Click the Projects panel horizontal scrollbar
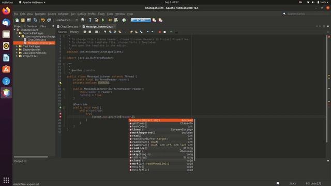The height and width of the screenshot is (186, 331). (x=31, y=157)
